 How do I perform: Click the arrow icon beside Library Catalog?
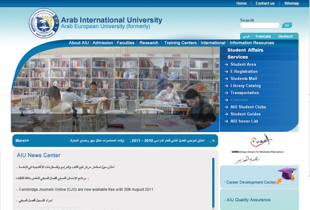[x=226, y=86]
